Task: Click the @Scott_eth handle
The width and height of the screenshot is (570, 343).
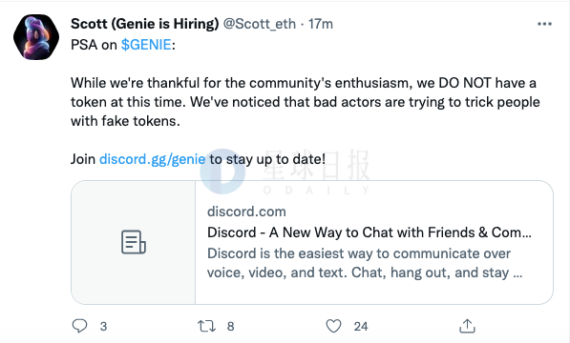Action: (259, 24)
